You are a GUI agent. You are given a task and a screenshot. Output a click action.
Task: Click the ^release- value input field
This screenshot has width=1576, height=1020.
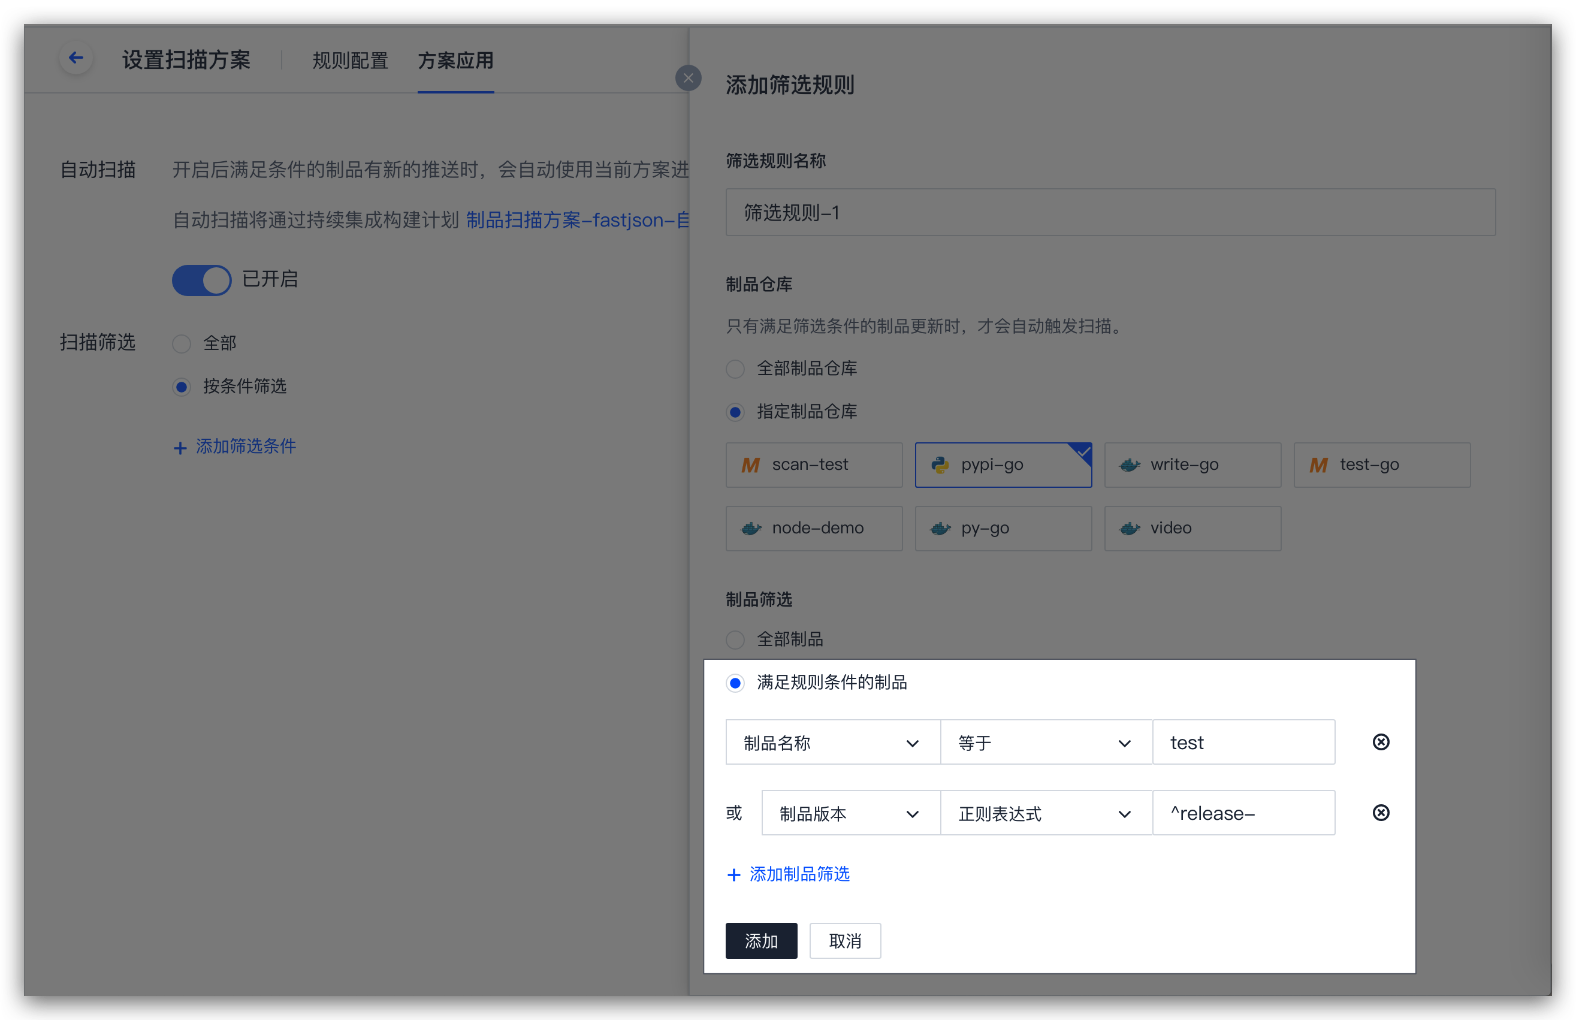click(x=1243, y=813)
